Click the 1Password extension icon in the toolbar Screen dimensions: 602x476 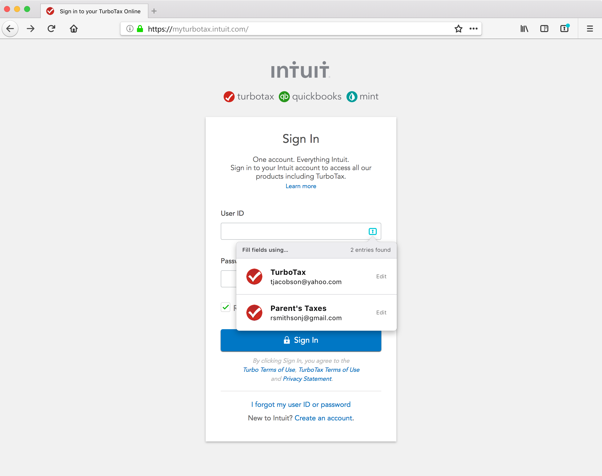point(564,28)
